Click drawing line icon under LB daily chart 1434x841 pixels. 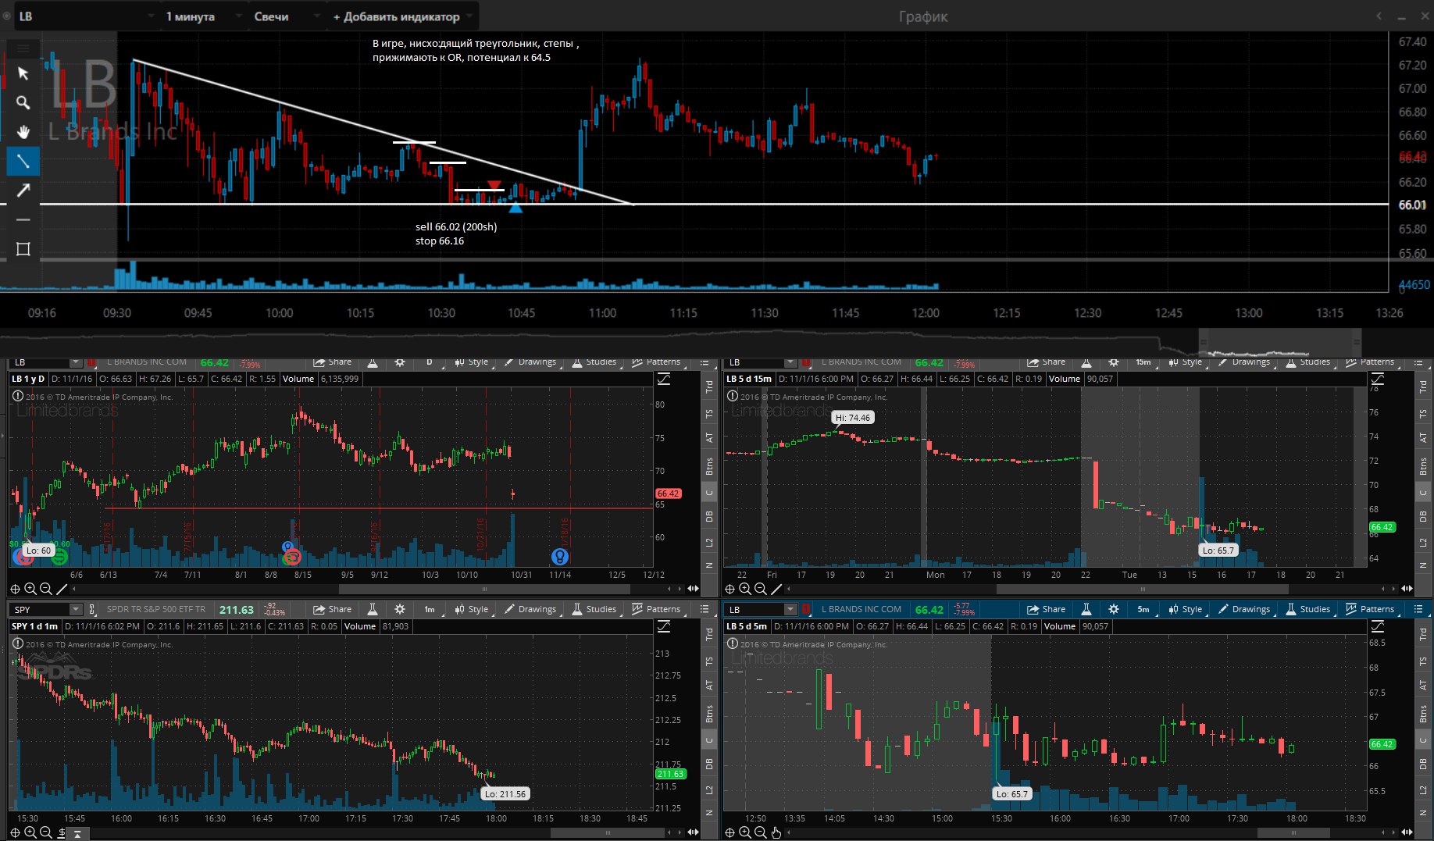pos(62,589)
